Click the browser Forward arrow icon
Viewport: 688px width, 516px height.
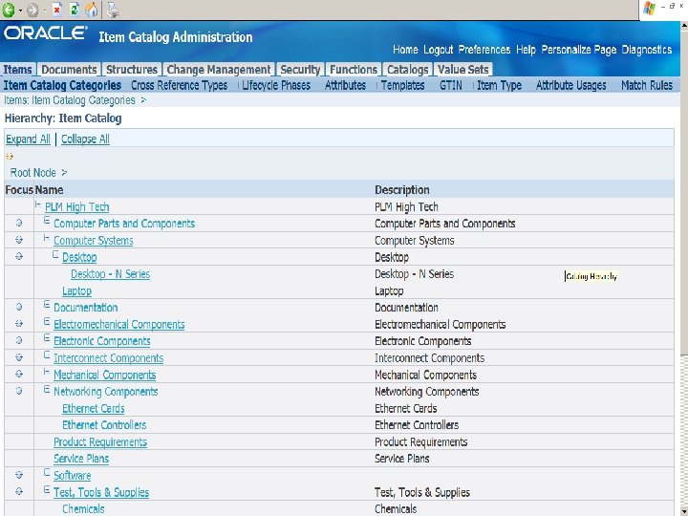tap(32, 10)
